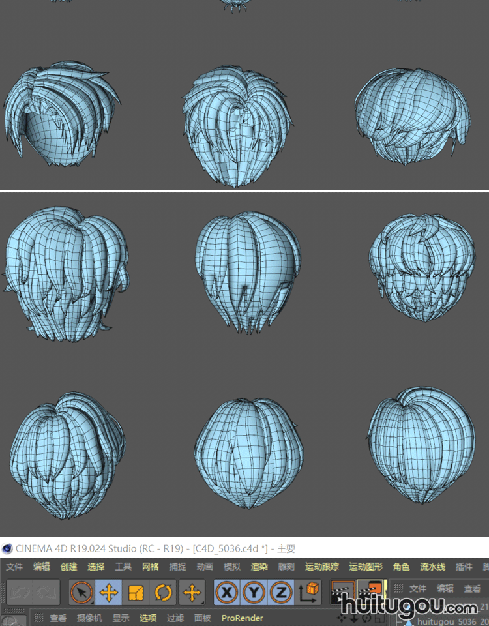Toggle X axis lock
The height and width of the screenshot is (626, 489).
227,593
